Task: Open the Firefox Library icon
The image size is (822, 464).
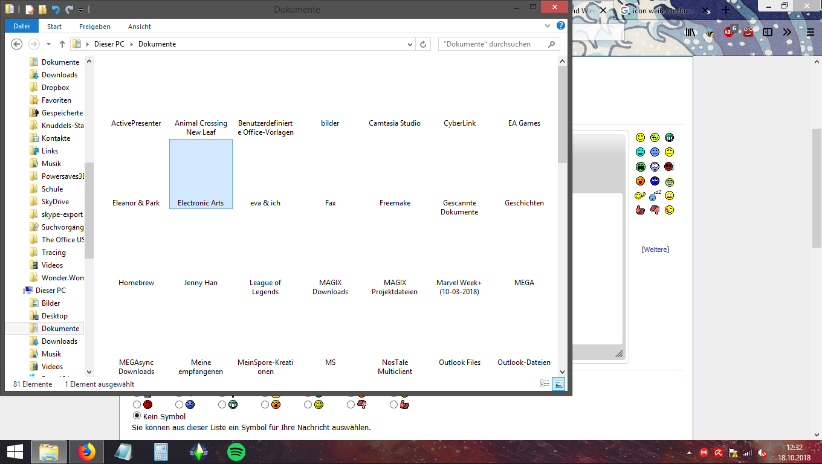Action: pos(690,32)
